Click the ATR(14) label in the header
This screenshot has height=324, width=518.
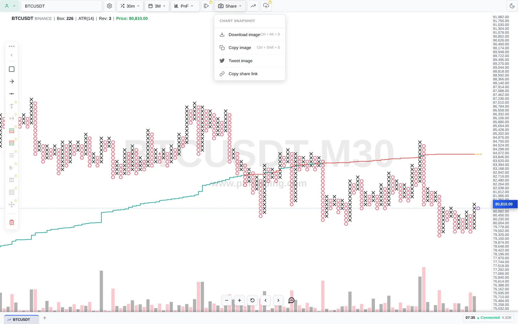tap(86, 18)
